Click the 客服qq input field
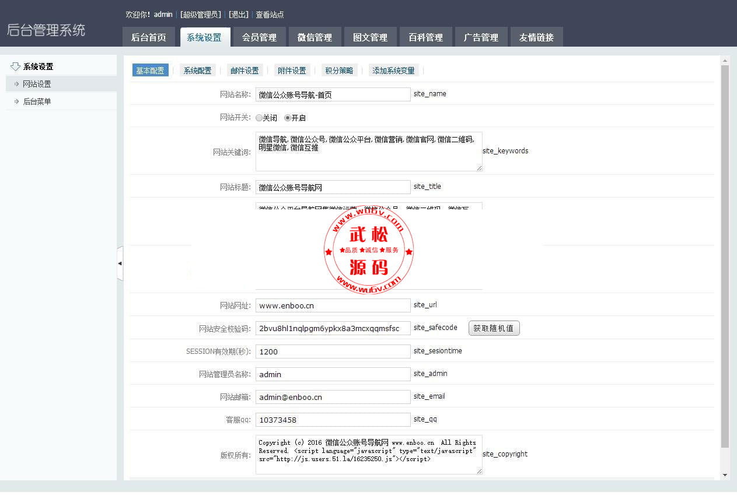The height and width of the screenshot is (499, 737). coord(333,420)
